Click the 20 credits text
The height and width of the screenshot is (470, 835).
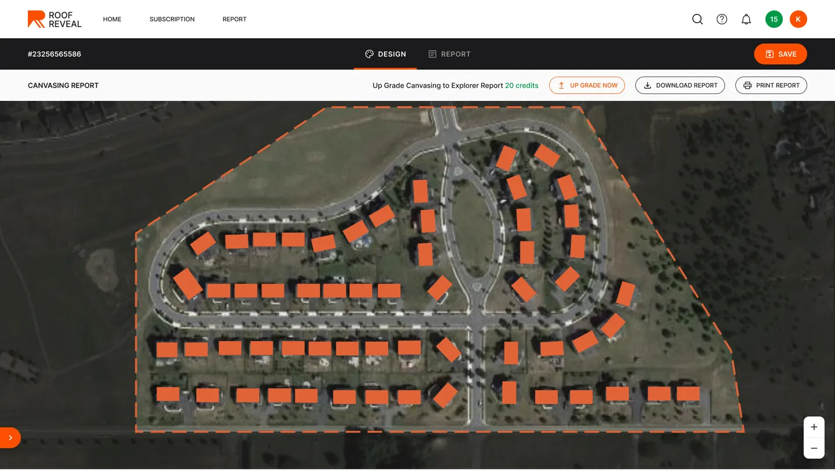(522, 85)
